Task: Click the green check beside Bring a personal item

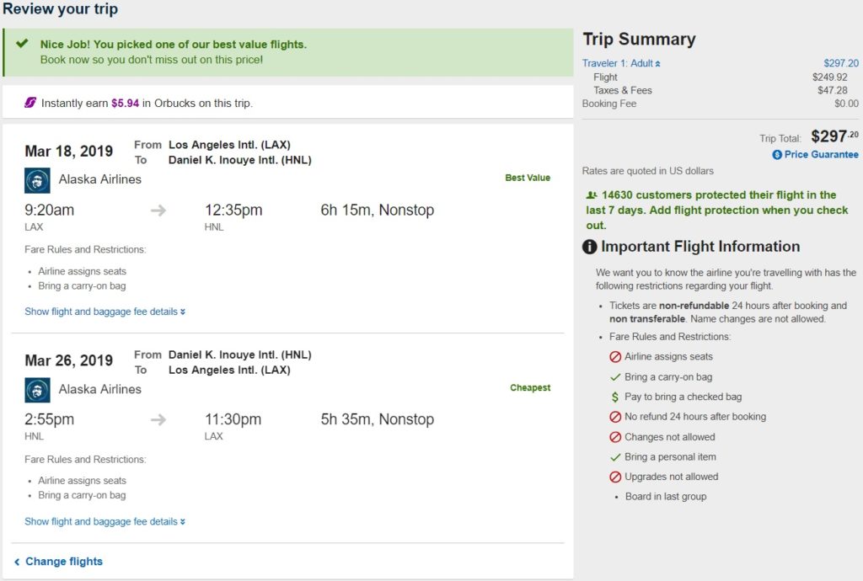Action: [615, 457]
